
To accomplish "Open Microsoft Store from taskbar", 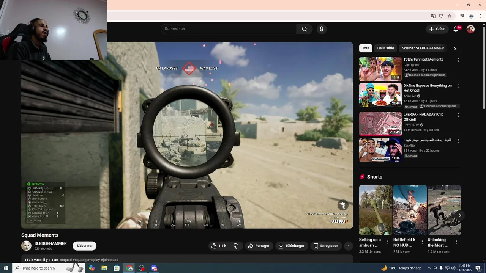I will tap(117, 268).
